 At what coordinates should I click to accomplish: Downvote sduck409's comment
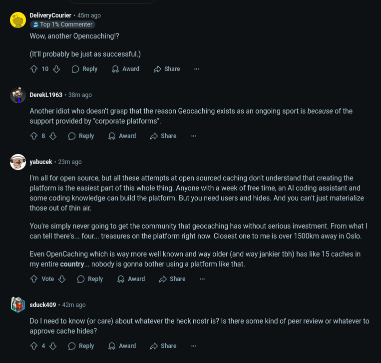[53, 346]
